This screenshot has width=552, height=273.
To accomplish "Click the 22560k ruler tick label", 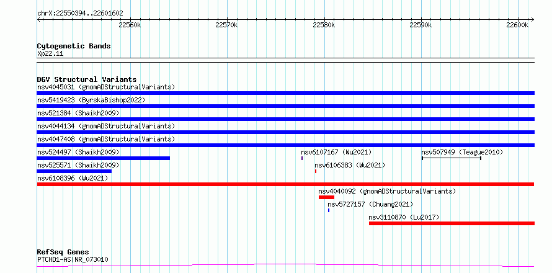I will pyautogui.click(x=130, y=25).
